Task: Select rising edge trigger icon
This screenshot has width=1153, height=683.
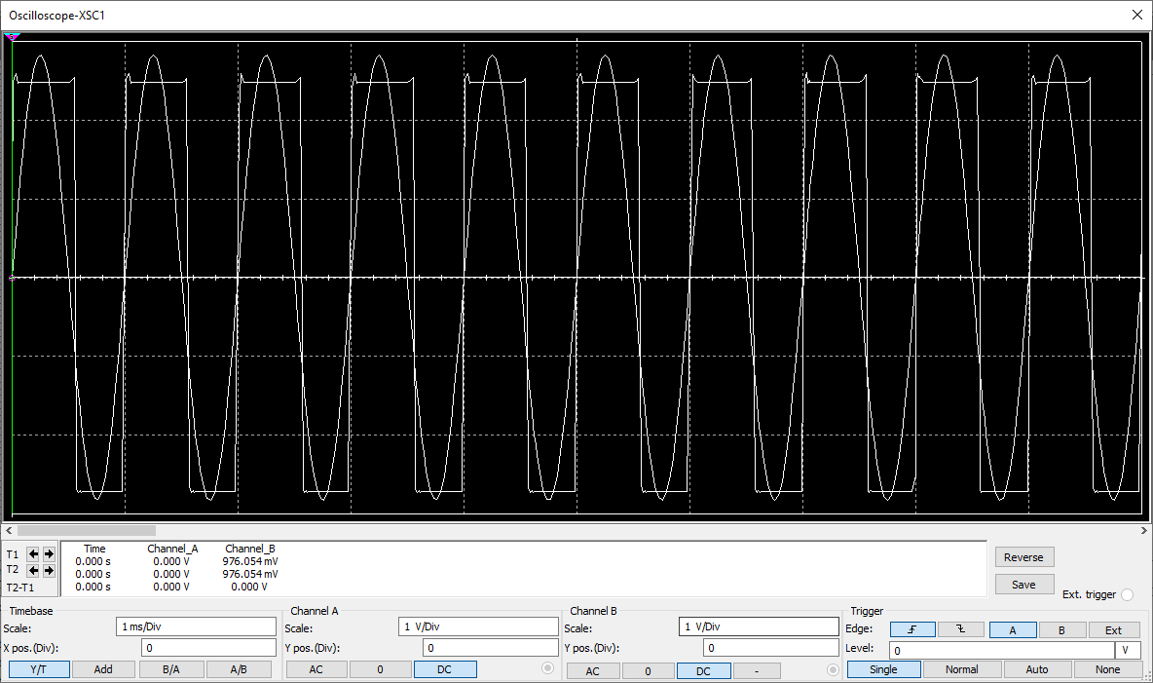Action: [x=911, y=630]
